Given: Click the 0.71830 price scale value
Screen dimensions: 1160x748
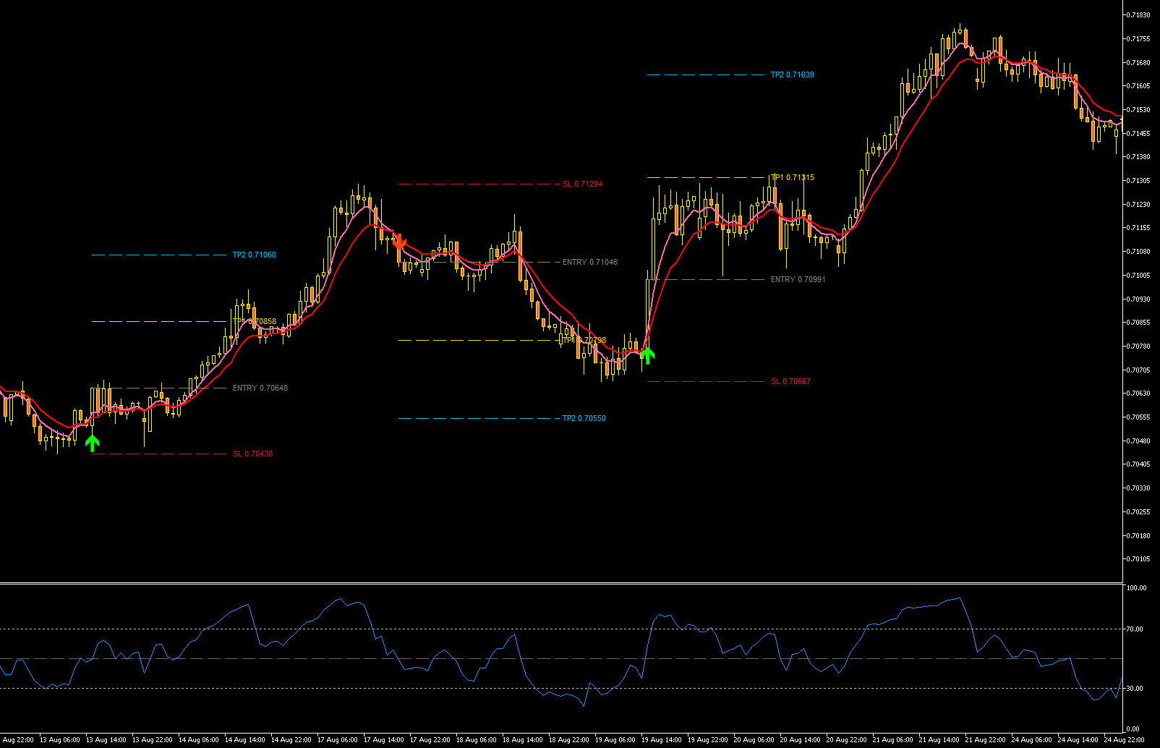Looking at the screenshot, I should tap(1139, 15).
